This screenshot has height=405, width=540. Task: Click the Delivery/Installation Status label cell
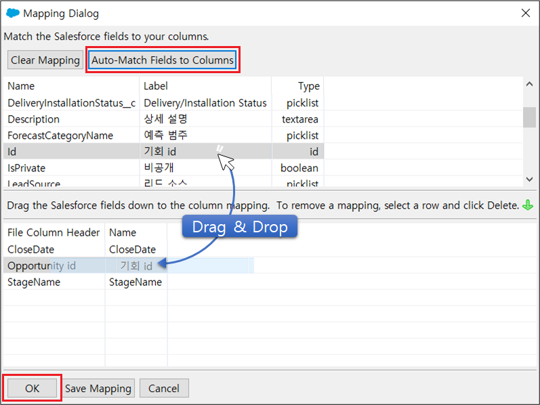tap(205, 103)
